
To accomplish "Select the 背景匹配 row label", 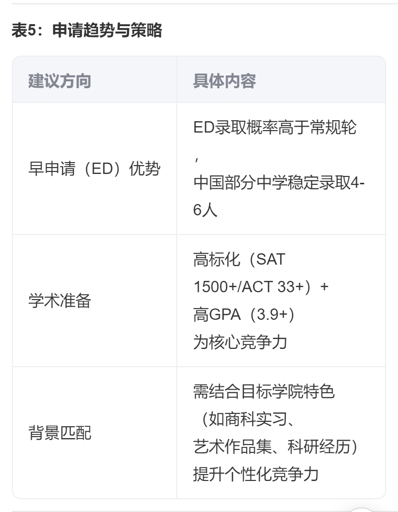I will tap(60, 433).
